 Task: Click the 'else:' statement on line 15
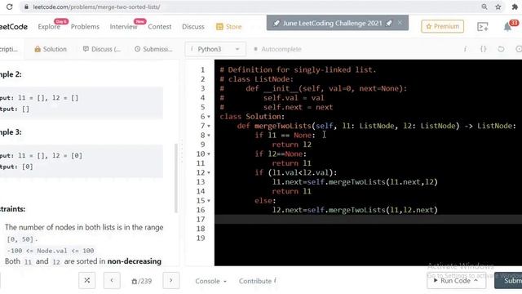(265, 201)
